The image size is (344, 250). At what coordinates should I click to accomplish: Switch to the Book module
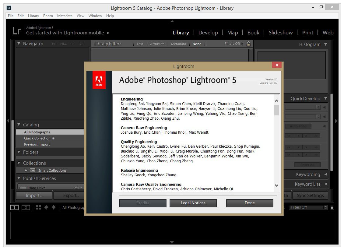pos(253,33)
